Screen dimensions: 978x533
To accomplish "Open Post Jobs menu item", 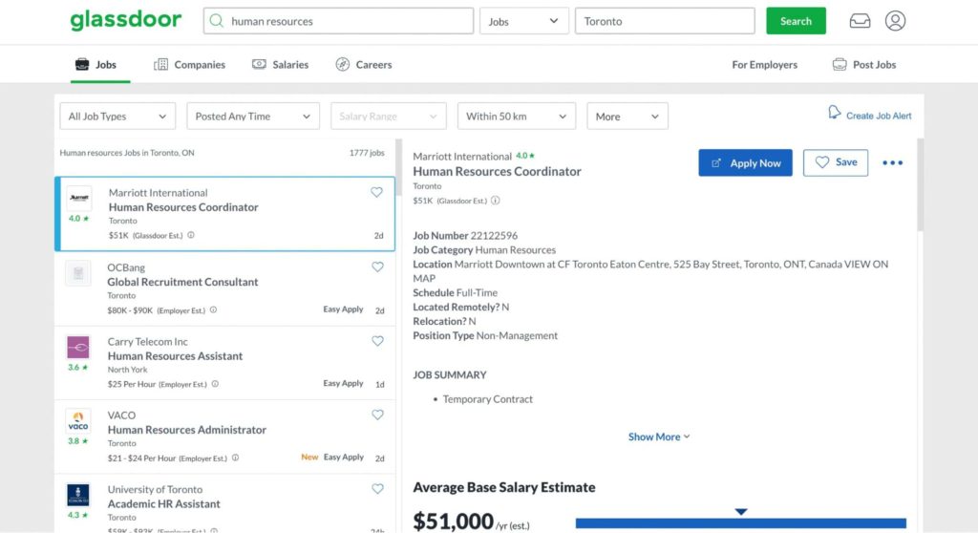I will 864,64.
